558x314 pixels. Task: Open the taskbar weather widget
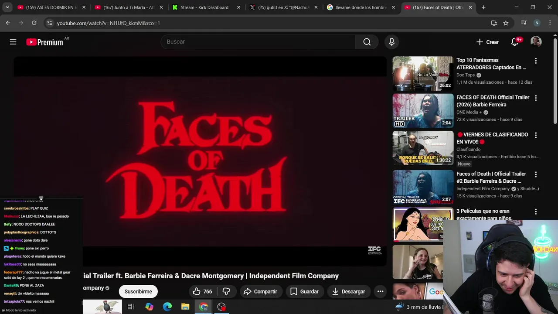[x=419, y=307]
